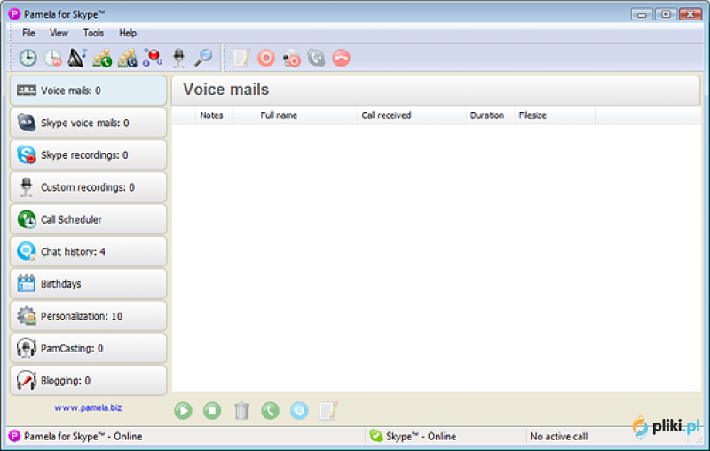
Task: Click contacts with green phone icon
Action: pyautogui.click(x=102, y=58)
